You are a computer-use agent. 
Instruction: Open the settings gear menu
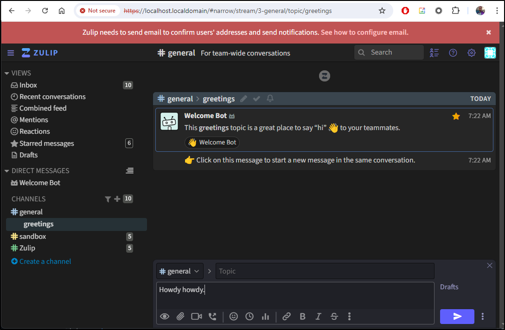(472, 53)
